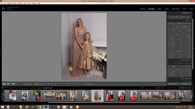Open Google Chrome from the taskbar
This screenshot has height=109, width=195.
click(x=40, y=107)
